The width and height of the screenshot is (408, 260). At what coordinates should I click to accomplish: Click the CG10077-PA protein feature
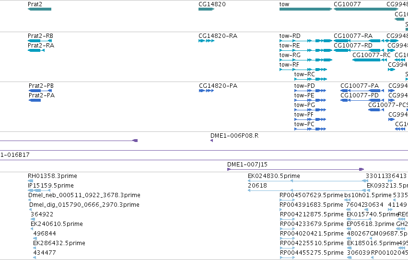click(362, 91)
